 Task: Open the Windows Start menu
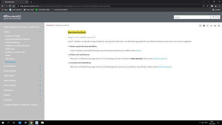click(3, 123)
